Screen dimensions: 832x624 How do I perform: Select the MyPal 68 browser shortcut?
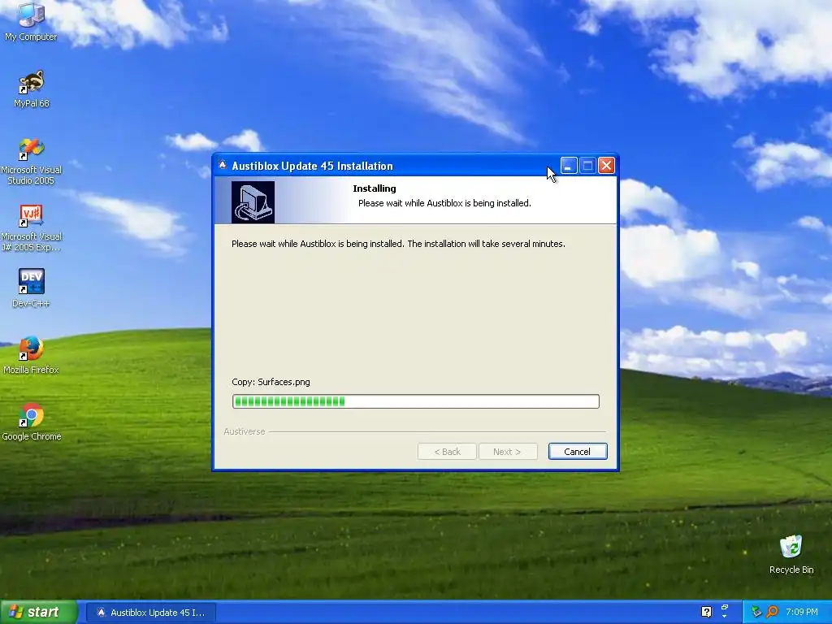[x=32, y=89]
